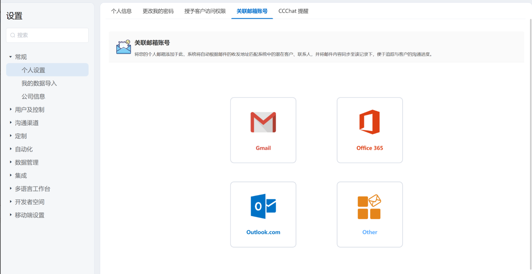Viewport: 532px width, 274px height.
Task: Click the linked mailbox envelope header icon
Action: point(124,47)
